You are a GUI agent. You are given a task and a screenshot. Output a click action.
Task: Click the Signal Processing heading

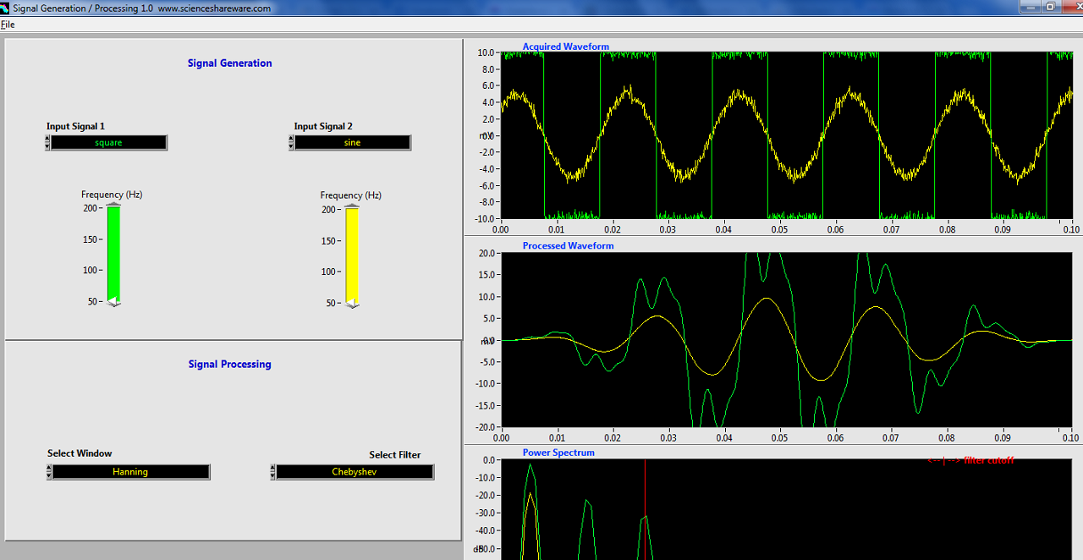point(230,365)
